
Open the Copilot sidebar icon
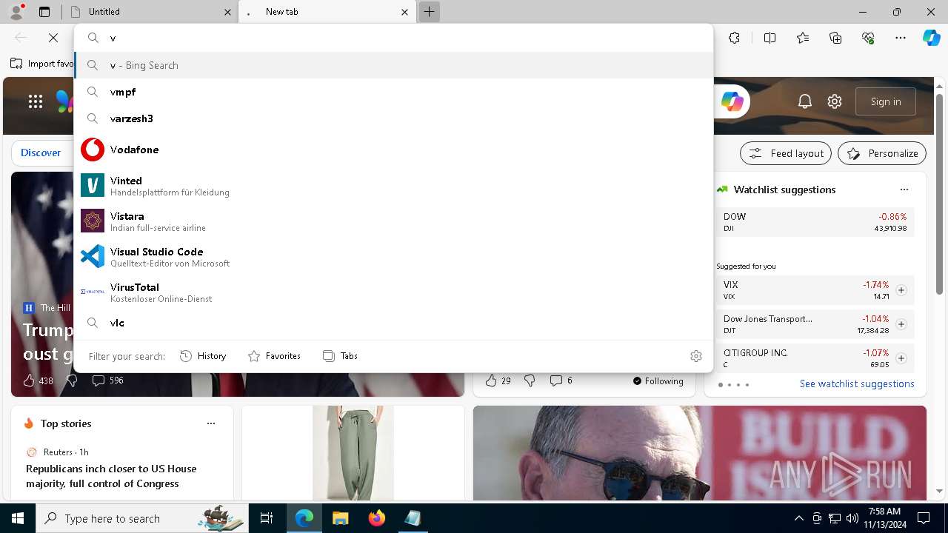pyautogui.click(x=931, y=38)
